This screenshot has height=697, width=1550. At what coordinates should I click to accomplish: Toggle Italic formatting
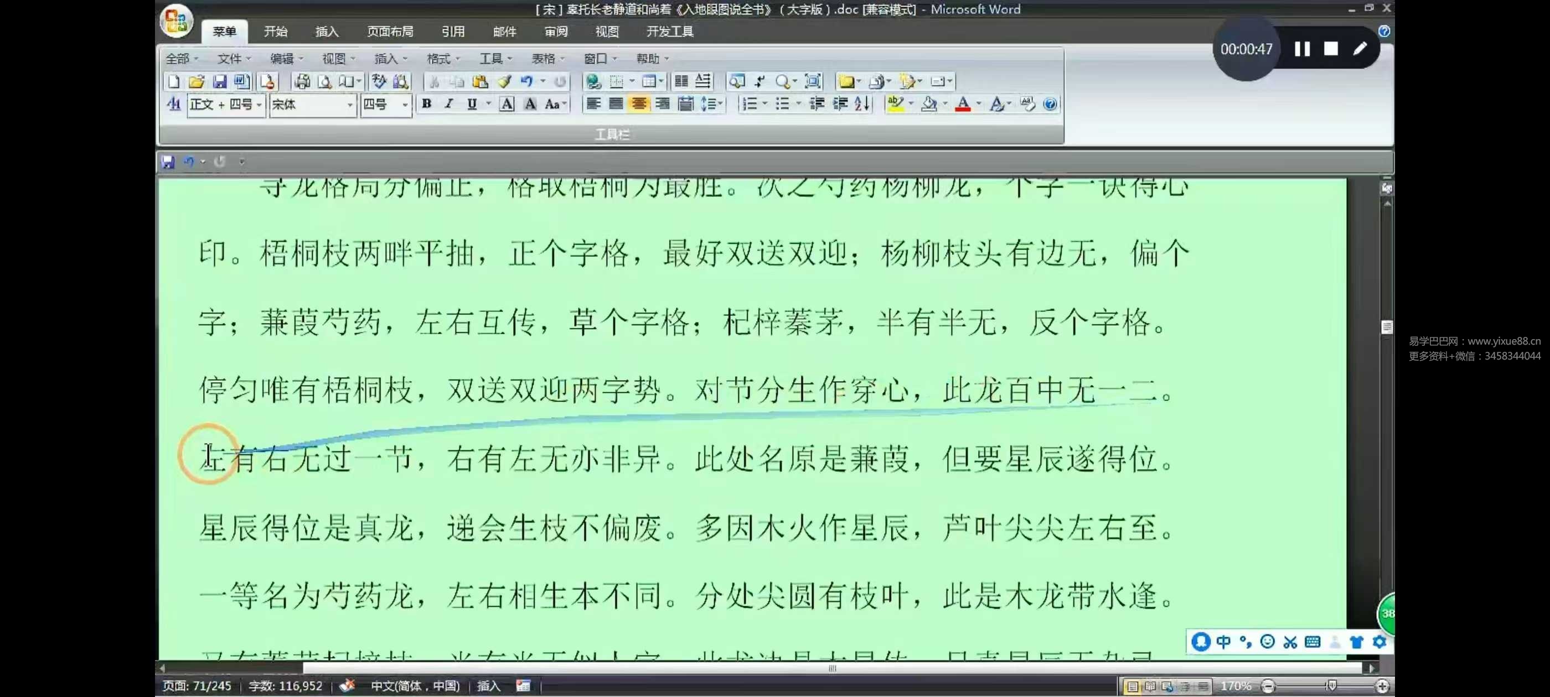pyautogui.click(x=449, y=104)
